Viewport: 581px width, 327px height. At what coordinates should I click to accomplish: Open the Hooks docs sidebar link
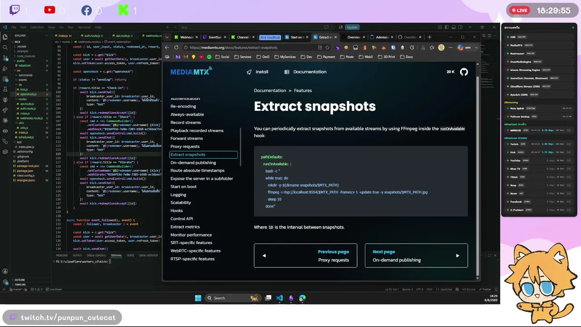[x=177, y=211]
